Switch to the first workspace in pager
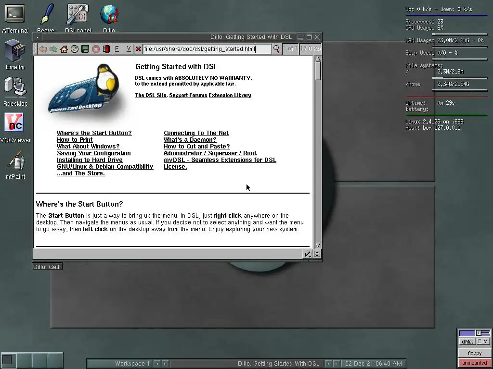 9,360
